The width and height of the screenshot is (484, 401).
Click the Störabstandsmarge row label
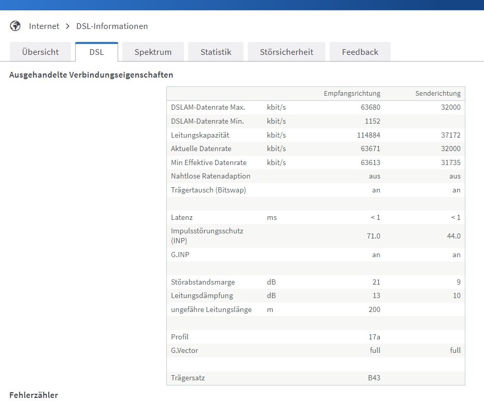tap(203, 282)
